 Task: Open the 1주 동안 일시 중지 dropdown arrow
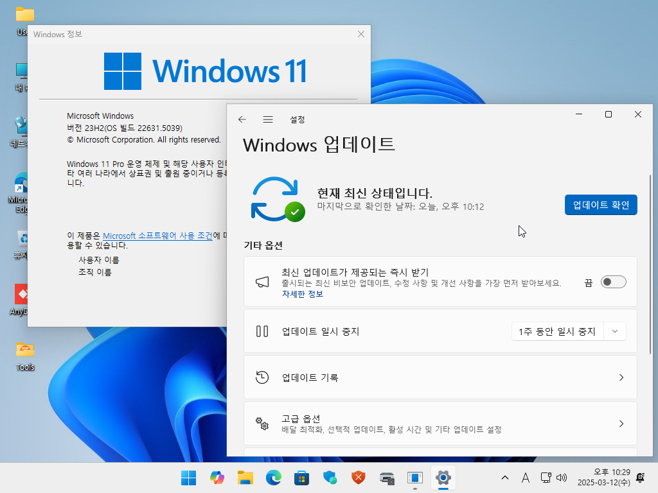615,332
